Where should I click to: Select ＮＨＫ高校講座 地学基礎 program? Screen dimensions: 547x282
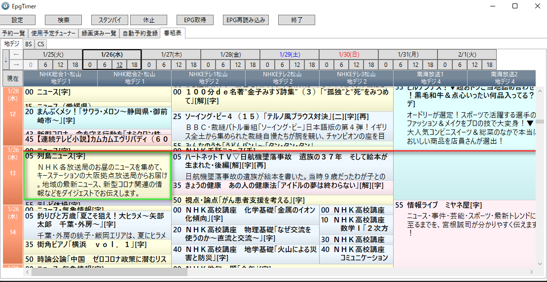245,254
